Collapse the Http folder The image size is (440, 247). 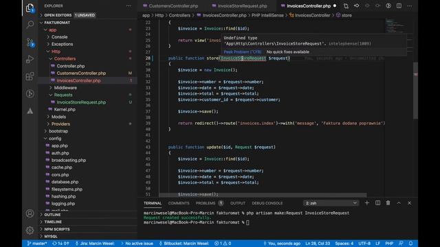[88, 51]
